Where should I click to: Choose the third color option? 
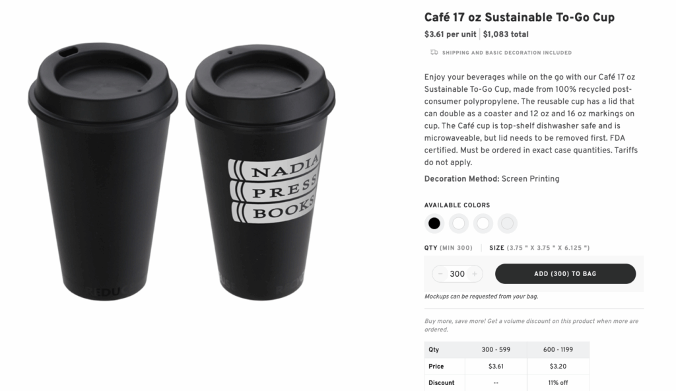[483, 223]
